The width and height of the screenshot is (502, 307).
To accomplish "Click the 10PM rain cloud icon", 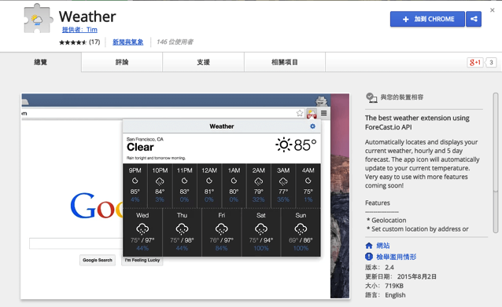I will [160, 181].
